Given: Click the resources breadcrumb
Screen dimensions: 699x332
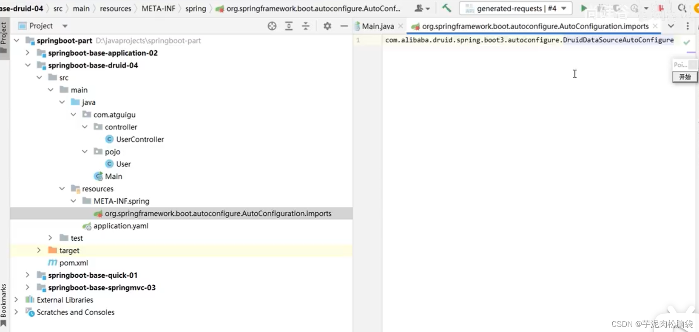Looking at the screenshot, I should [x=116, y=8].
